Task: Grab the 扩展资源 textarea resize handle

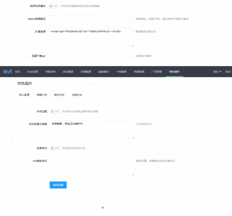Action: [132, 46]
